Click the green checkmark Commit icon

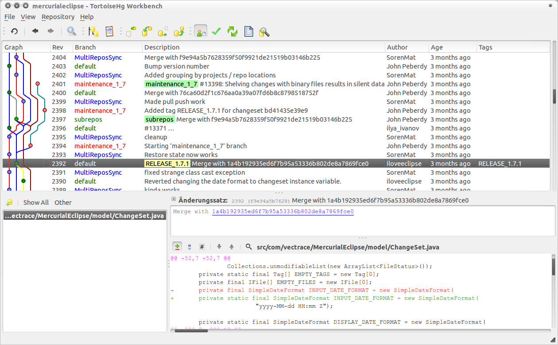click(216, 31)
